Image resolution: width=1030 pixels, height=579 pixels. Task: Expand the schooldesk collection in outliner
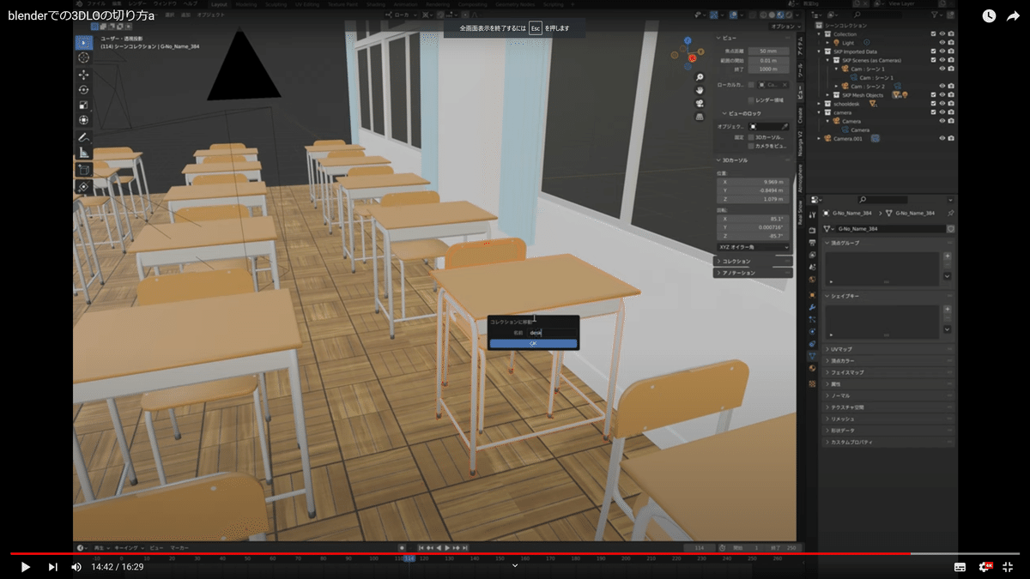coord(821,104)
